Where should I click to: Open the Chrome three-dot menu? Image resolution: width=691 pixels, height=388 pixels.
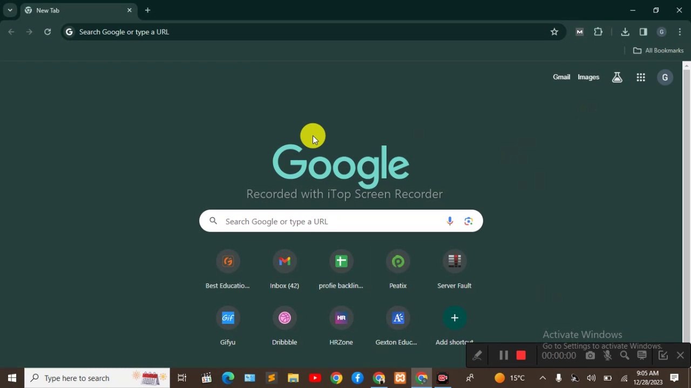tap(680, 32)
